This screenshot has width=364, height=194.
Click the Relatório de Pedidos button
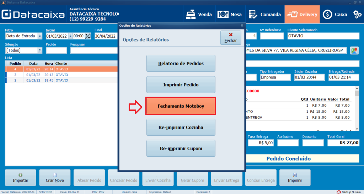pos(181,64)
